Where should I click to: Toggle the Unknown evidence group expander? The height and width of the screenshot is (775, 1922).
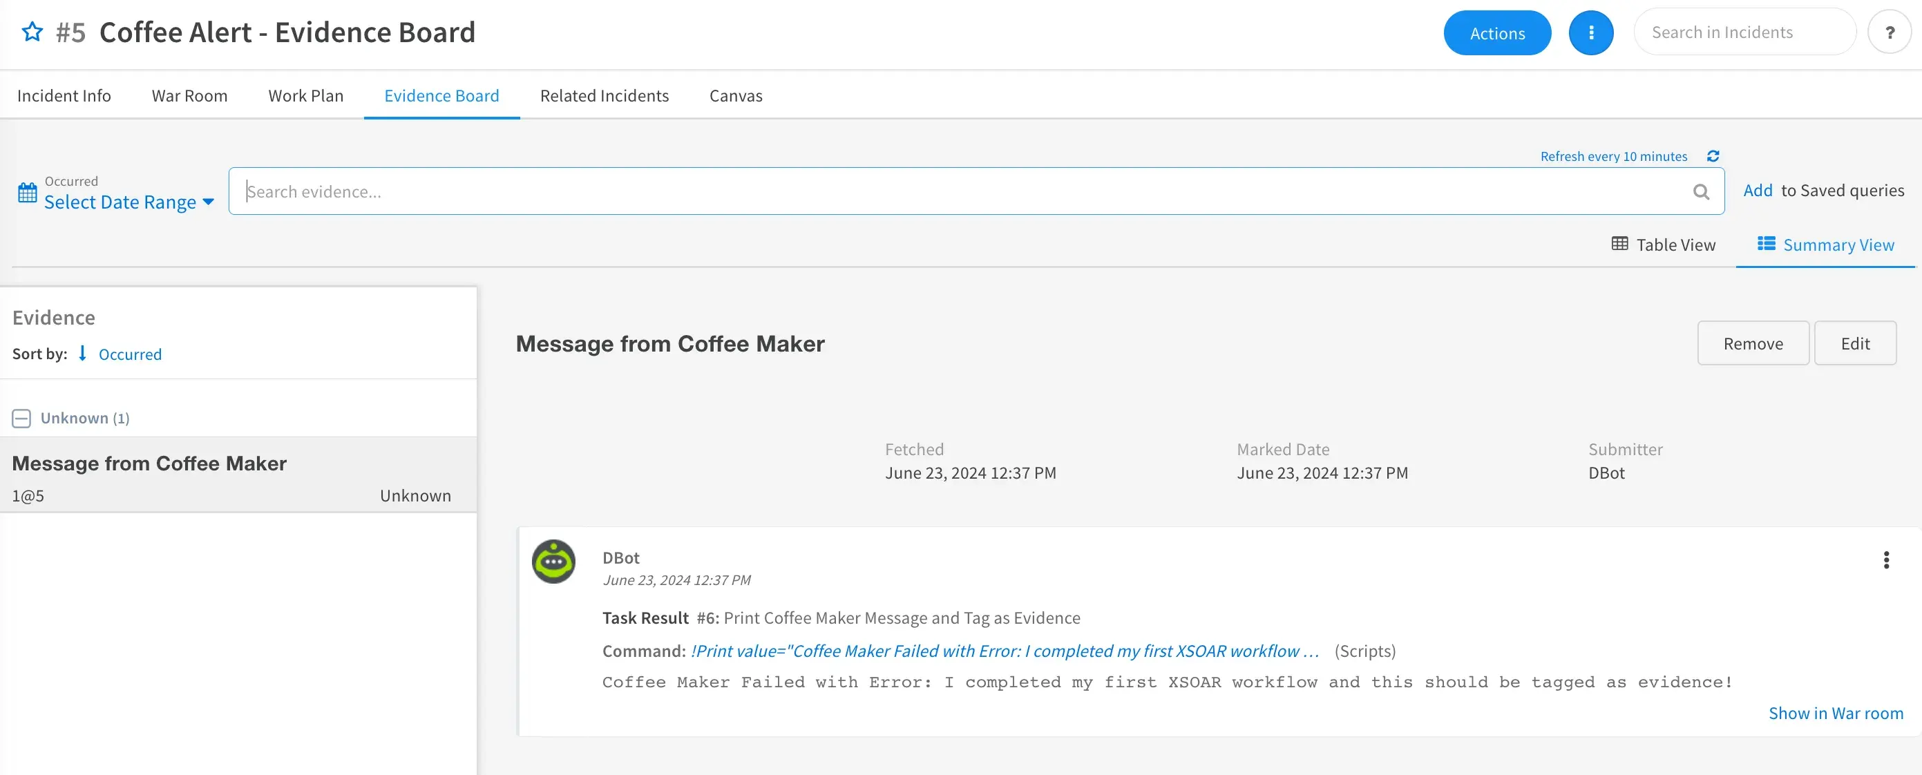22,417
